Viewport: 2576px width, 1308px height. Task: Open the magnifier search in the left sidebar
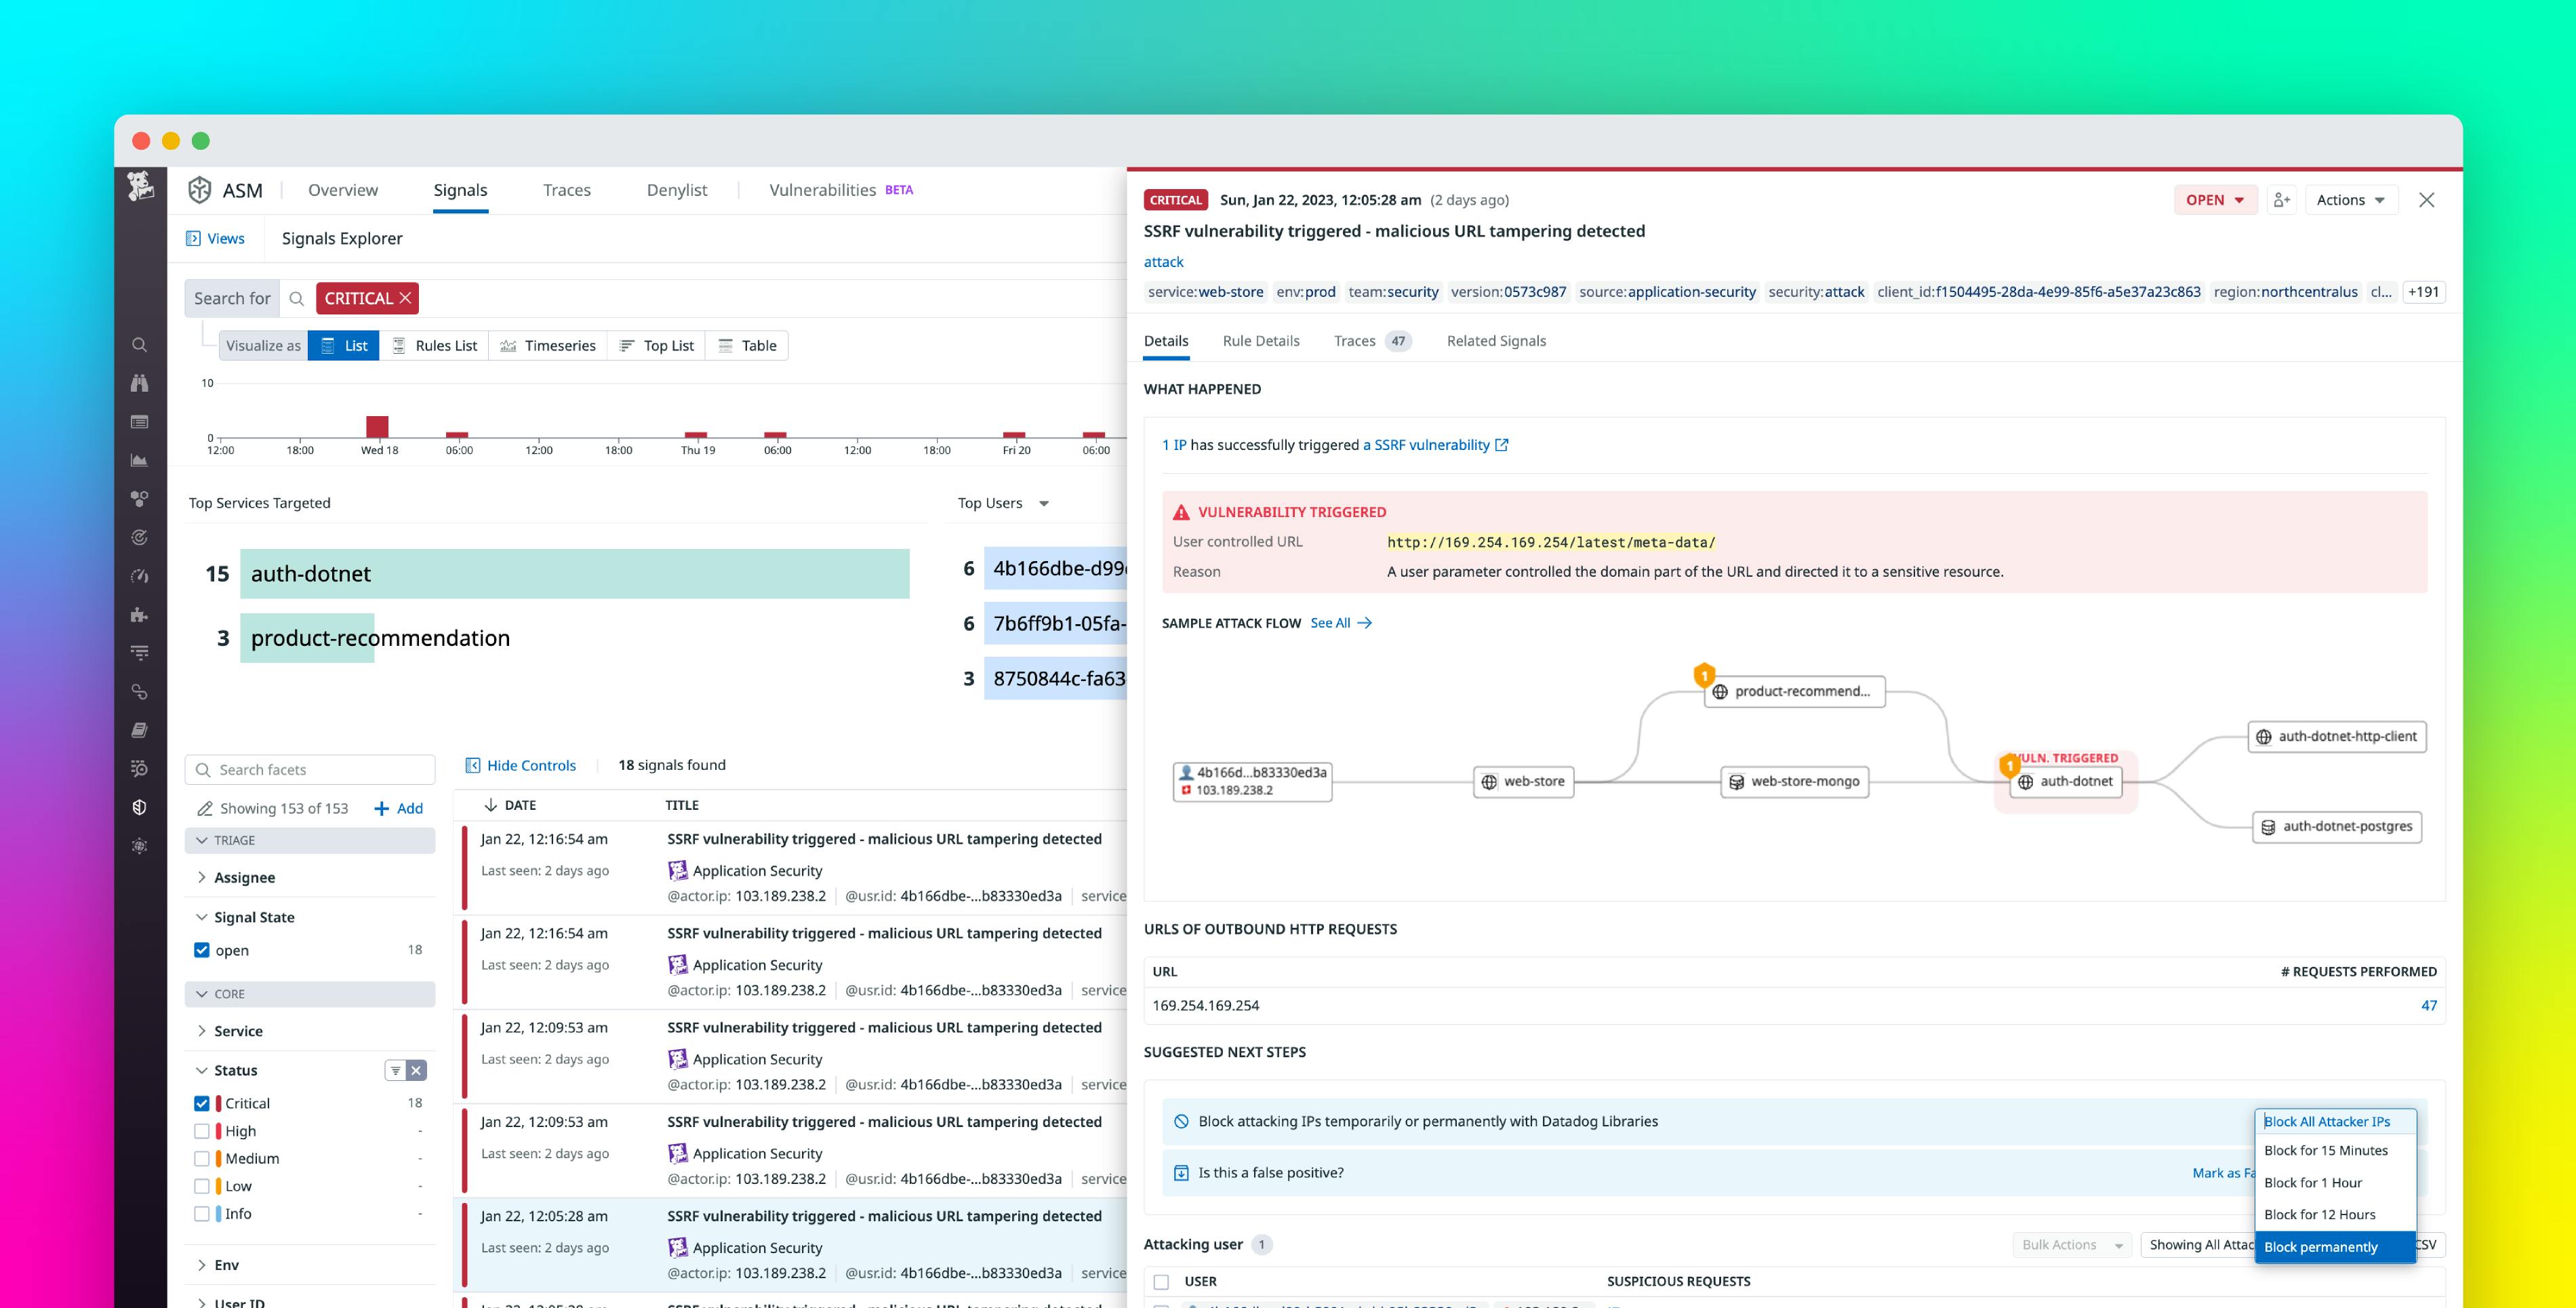tap(140, 344)
